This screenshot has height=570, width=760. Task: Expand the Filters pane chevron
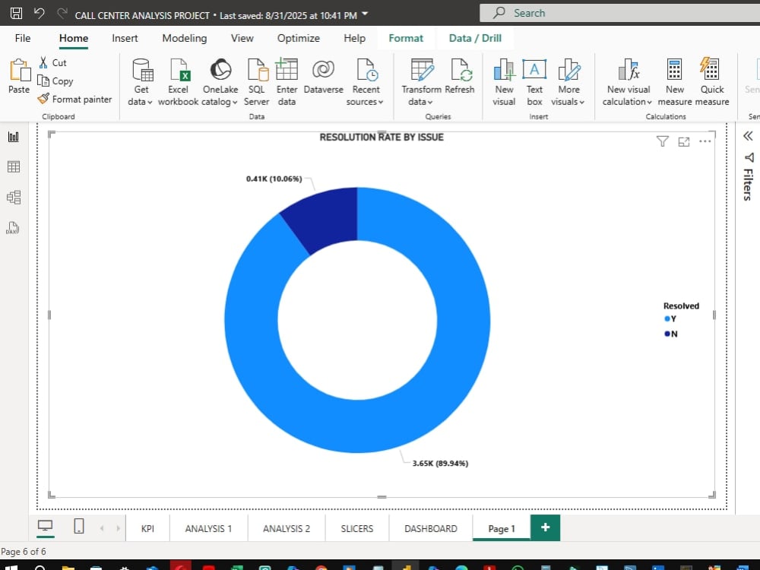click(x=748, y=136)
